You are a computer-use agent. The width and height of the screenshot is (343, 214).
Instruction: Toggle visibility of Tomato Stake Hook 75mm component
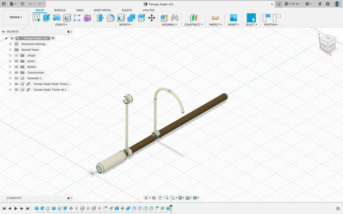click(x=16, y=84)
